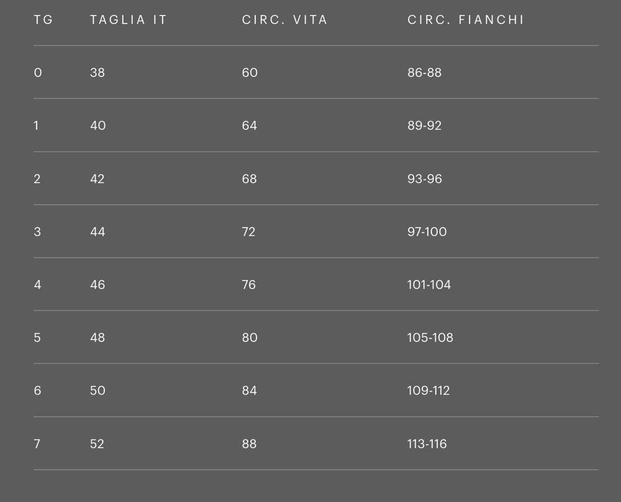The height and width of the screenshot is (502, 621).
Task: Select waist circumference value 60
Action: (x=250, y=73)
